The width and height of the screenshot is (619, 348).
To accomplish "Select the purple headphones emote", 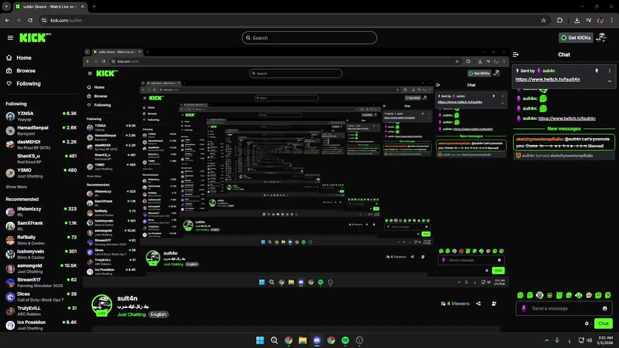I will tap(540, 295).
